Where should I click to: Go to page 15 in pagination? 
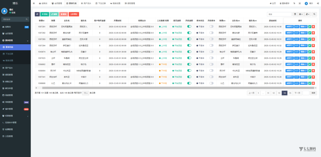[290, 93]
